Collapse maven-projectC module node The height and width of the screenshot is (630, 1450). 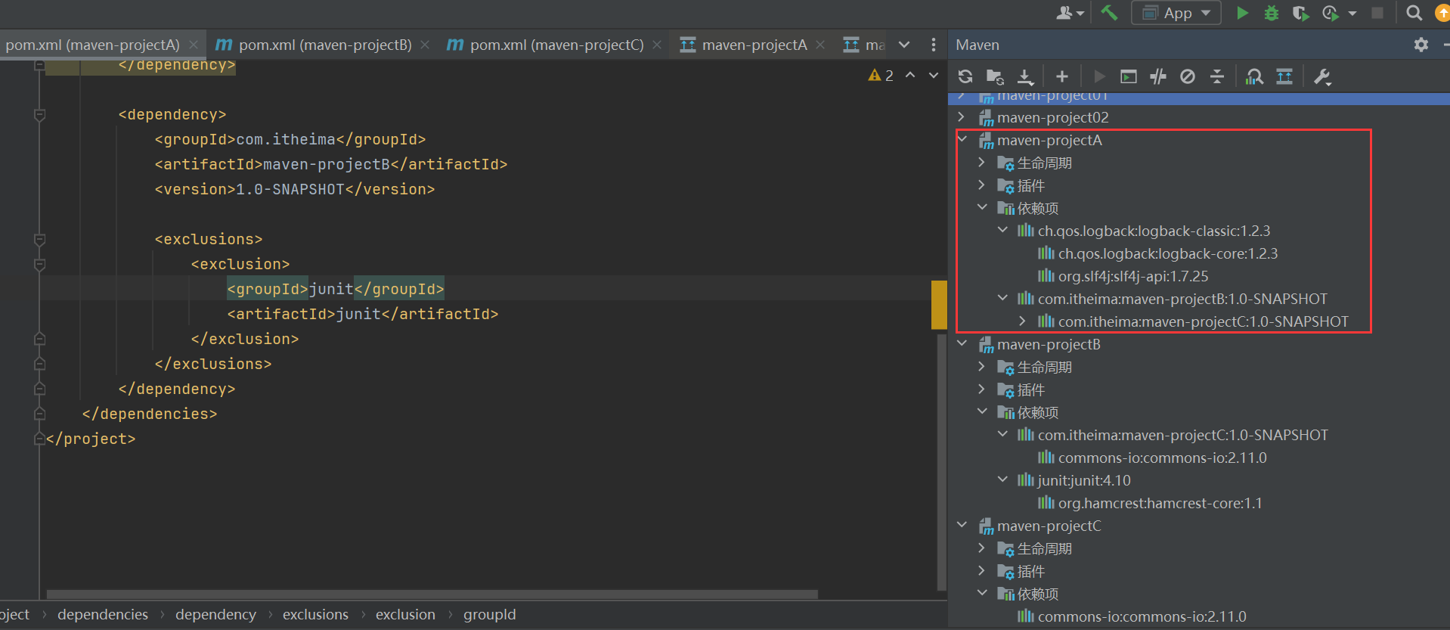[962, 525]
